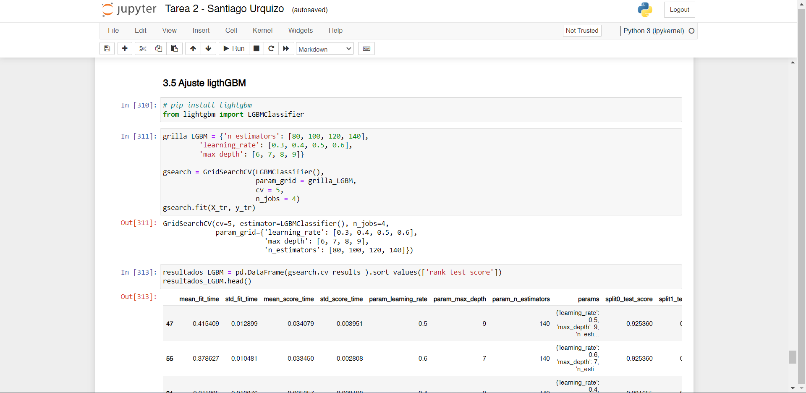The height and width of the screenshot is (393, 806).
Task: Insert a cell below with plus icon
Action: [125, 49]
